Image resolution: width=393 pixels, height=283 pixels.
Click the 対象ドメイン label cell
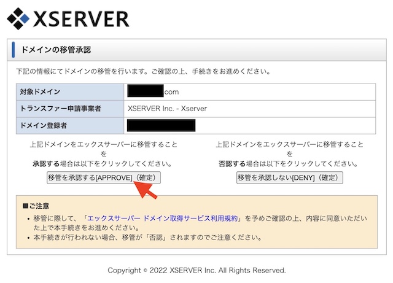tap(70, 91)
